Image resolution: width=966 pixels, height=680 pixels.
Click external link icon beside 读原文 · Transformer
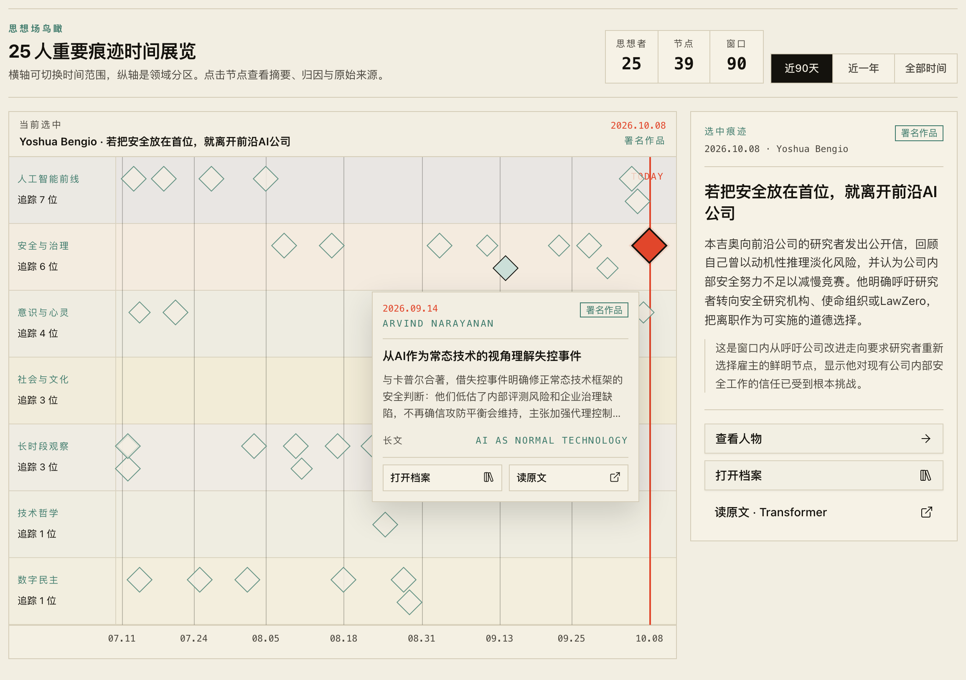[x=926, y=512]
